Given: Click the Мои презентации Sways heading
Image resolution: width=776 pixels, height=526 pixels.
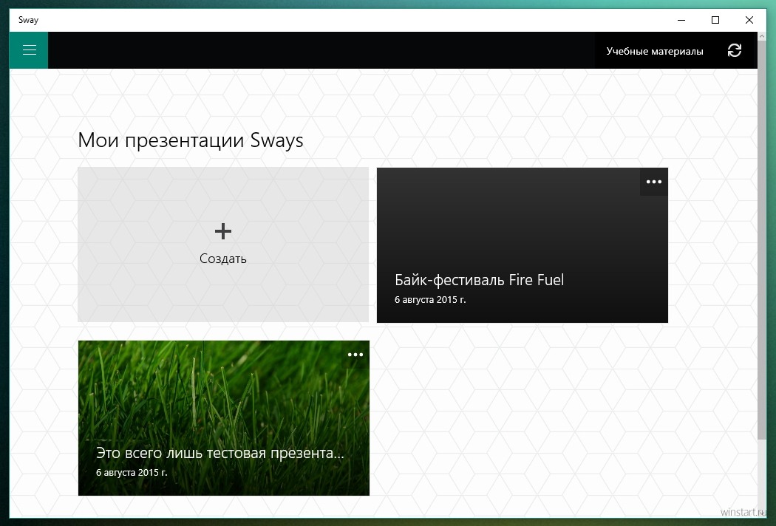Looking at the screenshot, I should pyautogui.click(x=191, y=140).
